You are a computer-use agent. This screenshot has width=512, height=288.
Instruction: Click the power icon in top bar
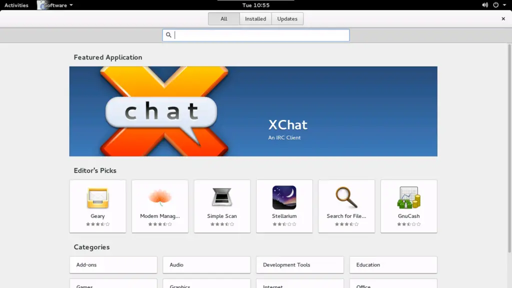coord(495,5)
